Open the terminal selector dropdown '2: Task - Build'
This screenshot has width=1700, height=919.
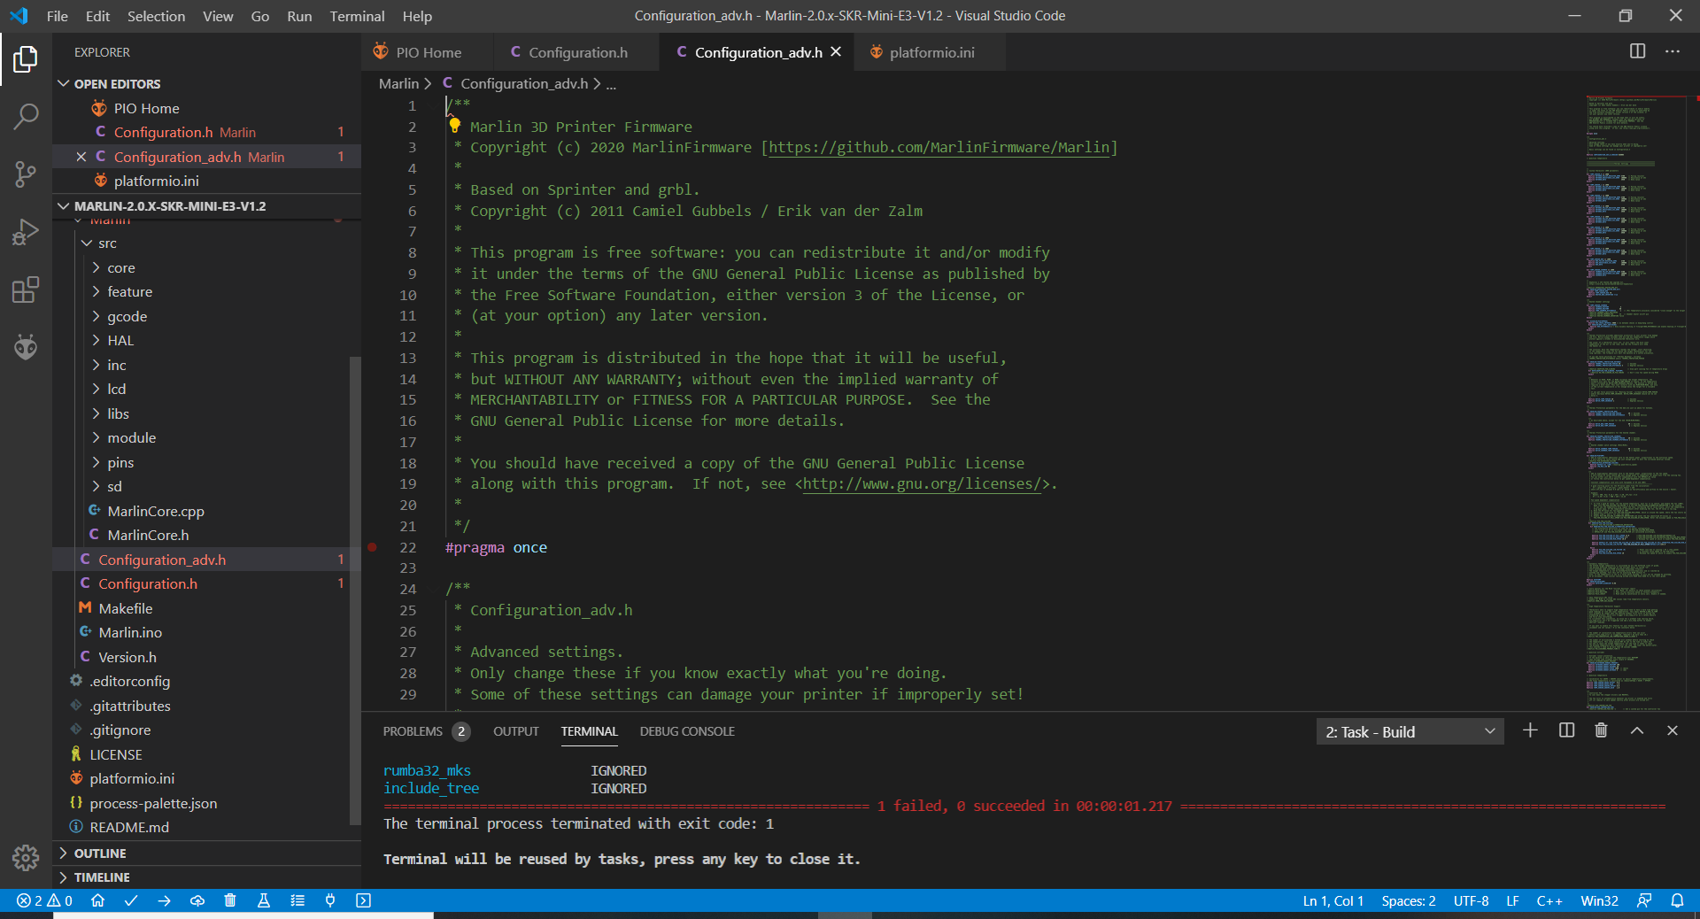coord(1410,731)
